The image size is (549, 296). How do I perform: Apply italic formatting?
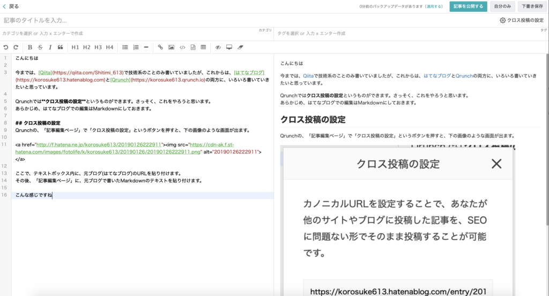50,47
